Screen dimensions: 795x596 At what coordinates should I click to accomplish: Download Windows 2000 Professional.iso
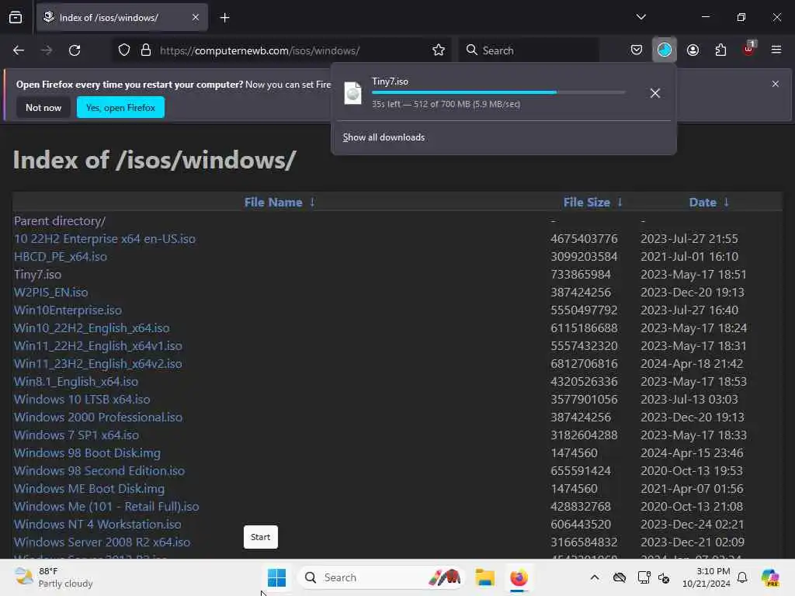[98, 417]
